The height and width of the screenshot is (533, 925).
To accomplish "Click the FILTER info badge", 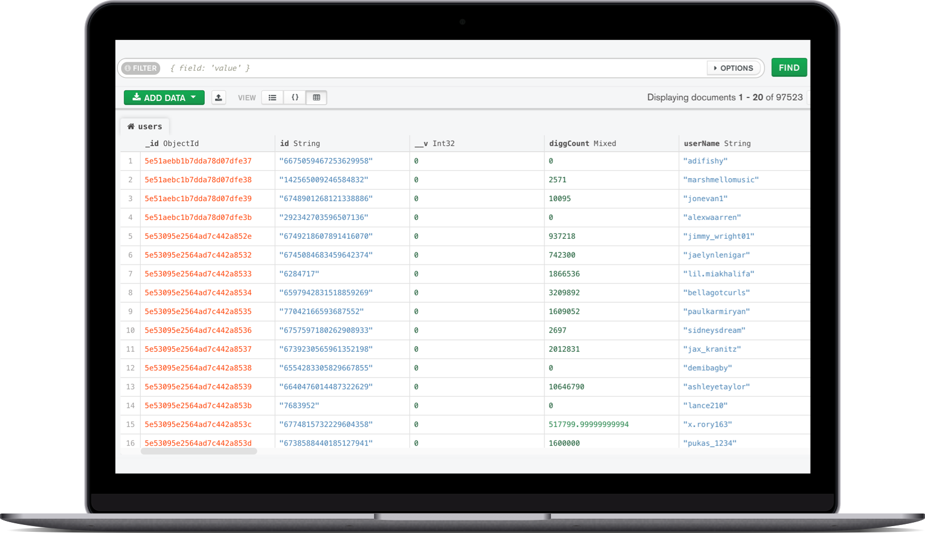I will [x=141, y=68].
